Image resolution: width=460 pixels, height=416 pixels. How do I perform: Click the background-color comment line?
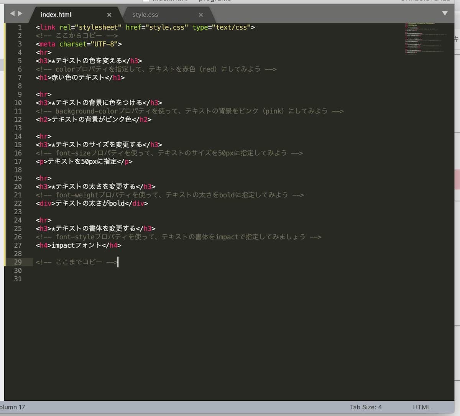point(190,111)
